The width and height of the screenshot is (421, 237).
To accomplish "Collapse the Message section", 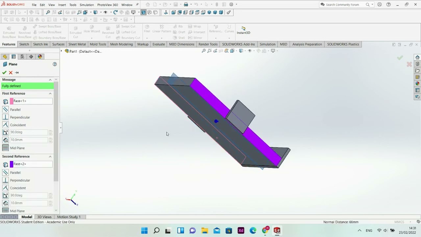I will (50, 80).
